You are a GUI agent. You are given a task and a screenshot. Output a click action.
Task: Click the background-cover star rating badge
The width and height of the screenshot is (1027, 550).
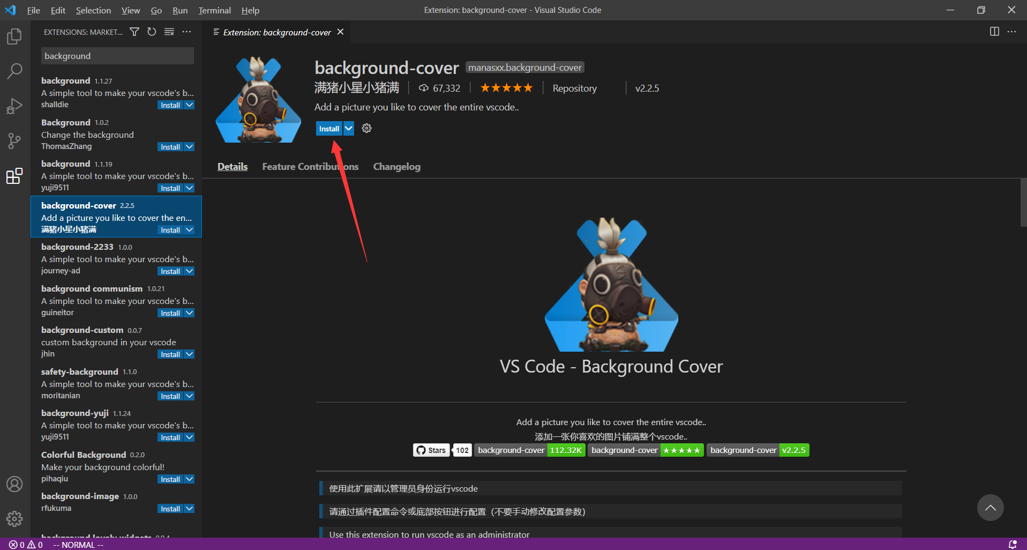click(x=646, y=450)
